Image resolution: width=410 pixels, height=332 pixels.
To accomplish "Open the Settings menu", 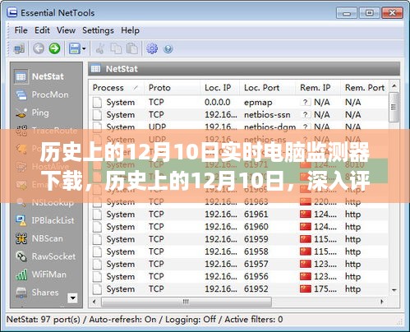I will [x=98, y=30].
